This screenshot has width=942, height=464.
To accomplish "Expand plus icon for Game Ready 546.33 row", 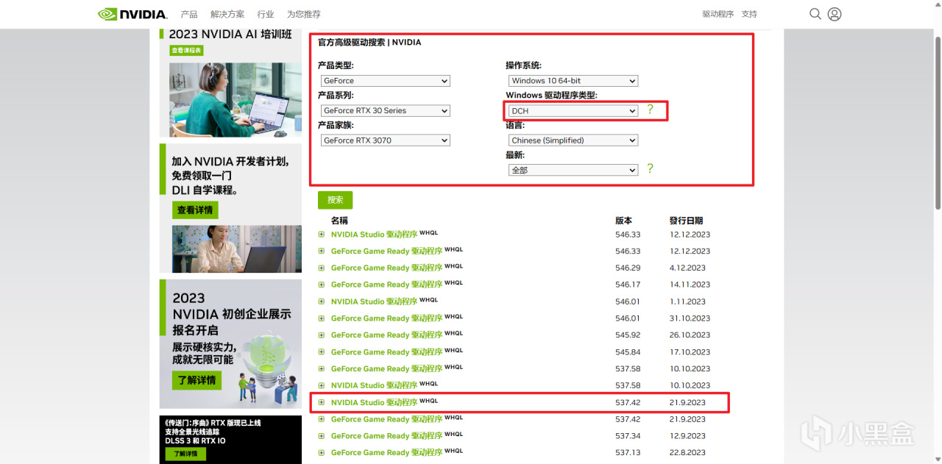I will click(322, 251).
